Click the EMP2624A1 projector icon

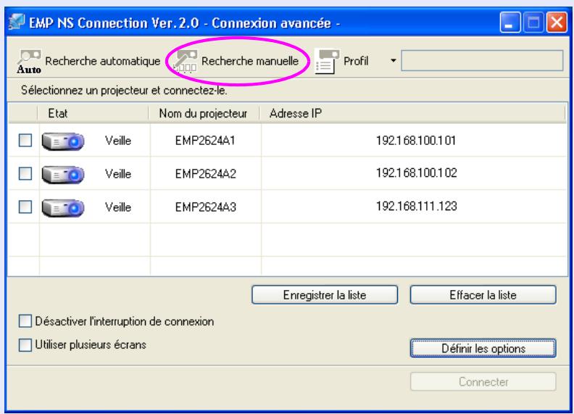(63, 141)
